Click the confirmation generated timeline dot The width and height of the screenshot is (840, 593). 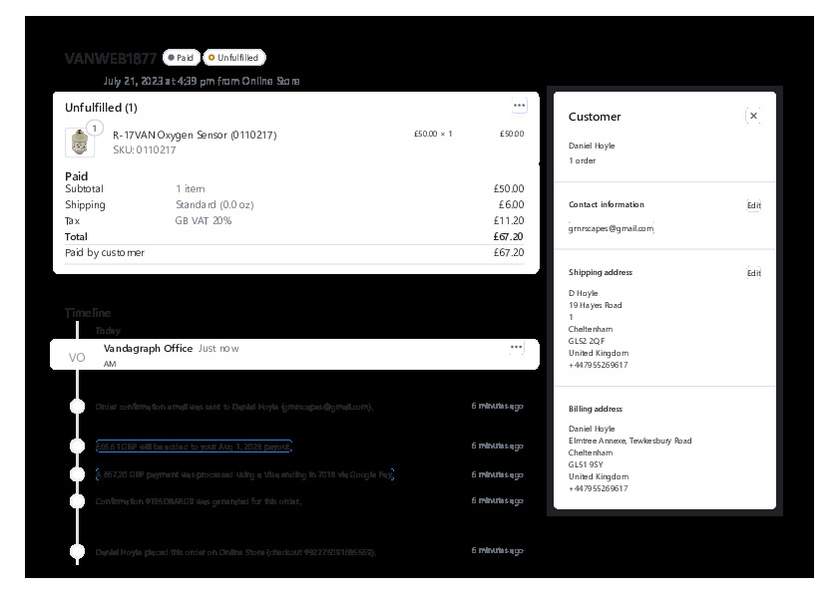point(77,501)
